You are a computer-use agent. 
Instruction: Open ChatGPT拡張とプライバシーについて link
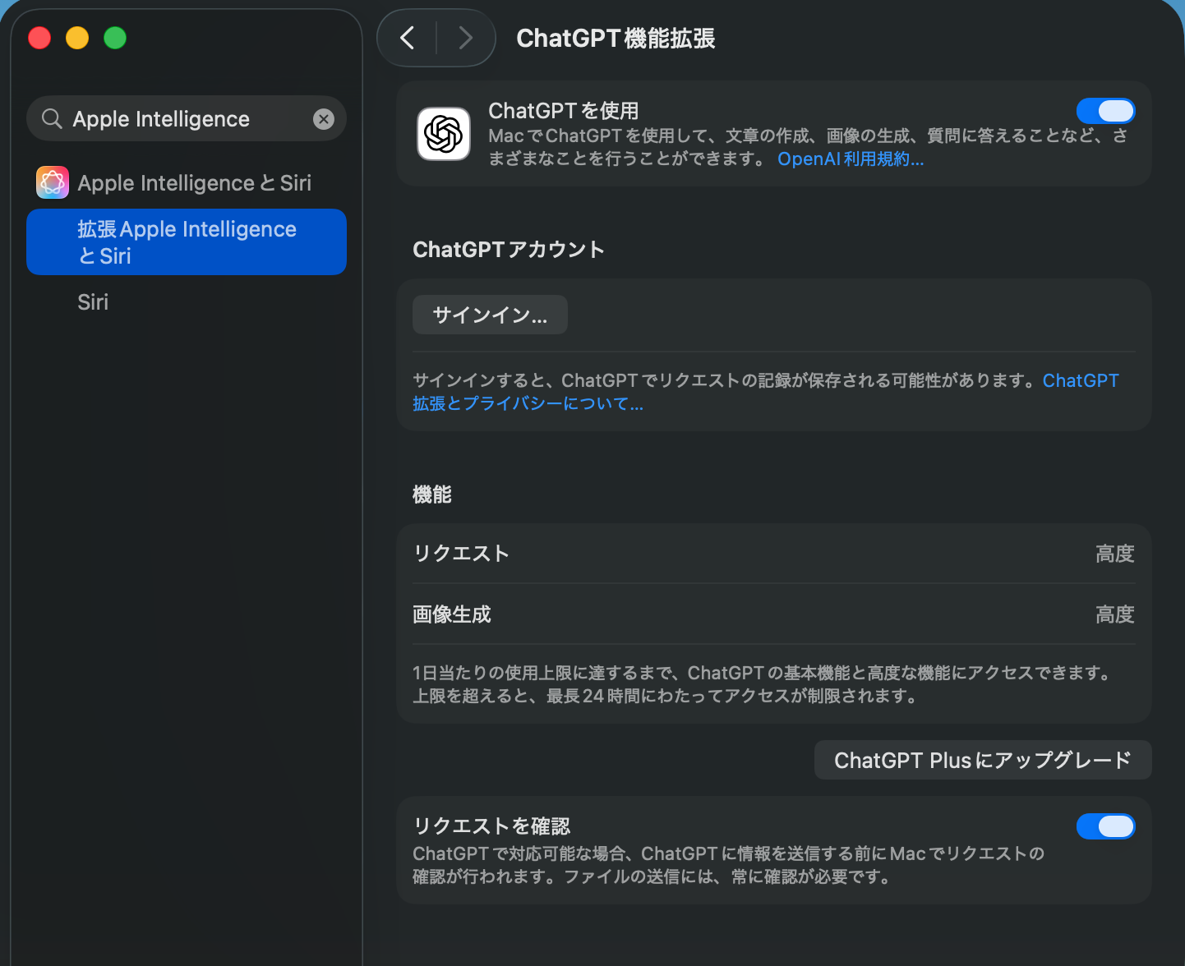click(x=766, y=392)
